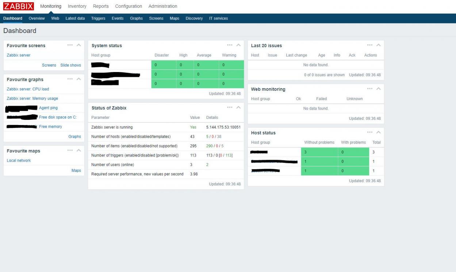Collapse the Favourite maps widget
The image size is (456, 272).
79,151
